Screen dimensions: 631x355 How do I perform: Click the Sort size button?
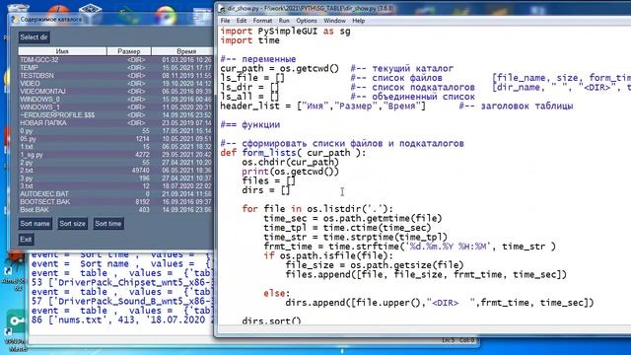coord(72,224)
